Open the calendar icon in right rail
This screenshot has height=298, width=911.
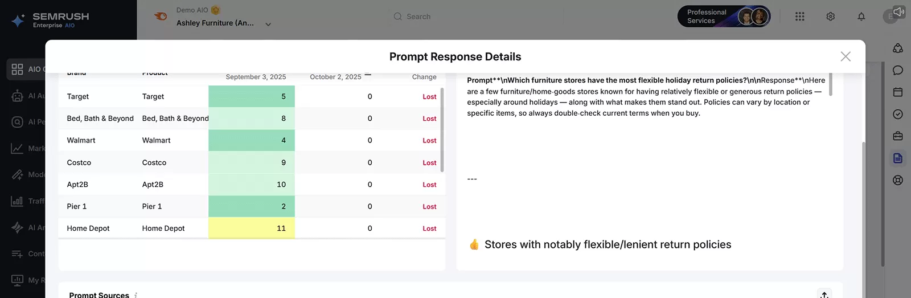tap(898, 92)
